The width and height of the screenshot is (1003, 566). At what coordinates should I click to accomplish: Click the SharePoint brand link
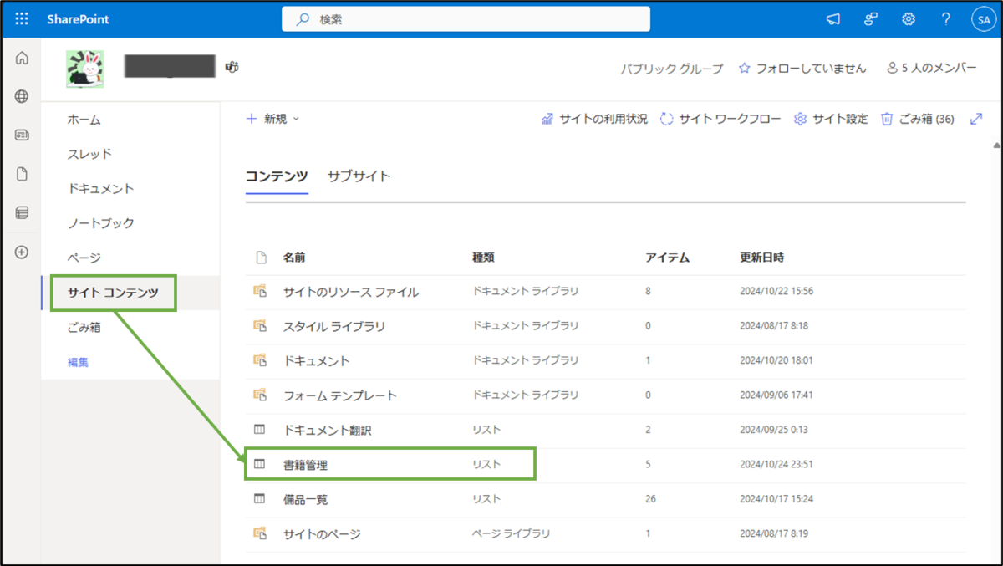point(78,19)
